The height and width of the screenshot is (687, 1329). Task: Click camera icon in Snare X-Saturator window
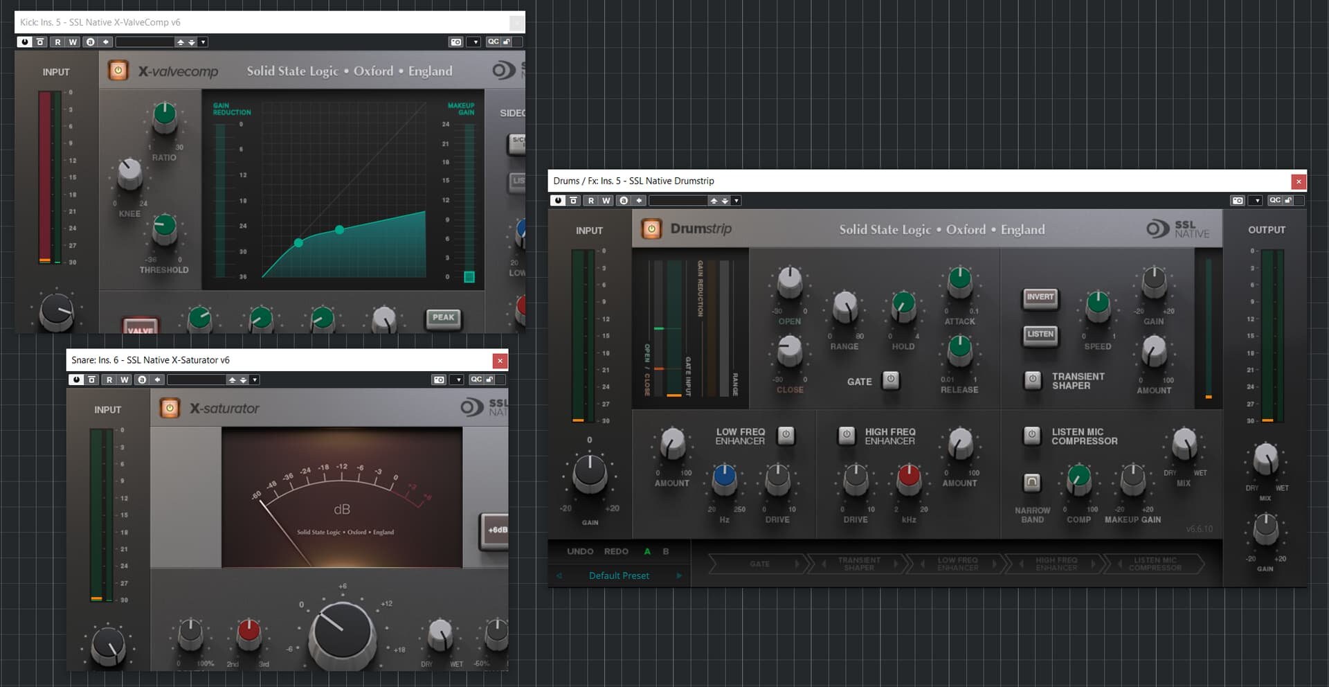439,380
